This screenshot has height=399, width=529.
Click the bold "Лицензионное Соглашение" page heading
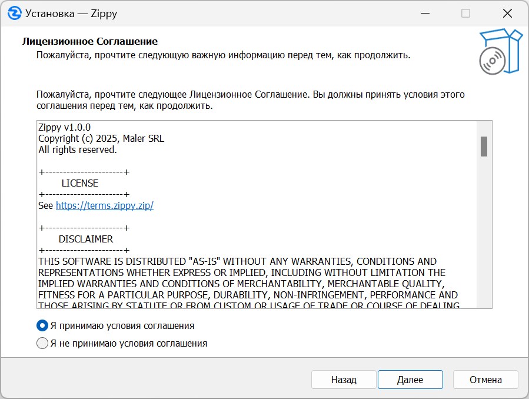(x=90, y=42)
